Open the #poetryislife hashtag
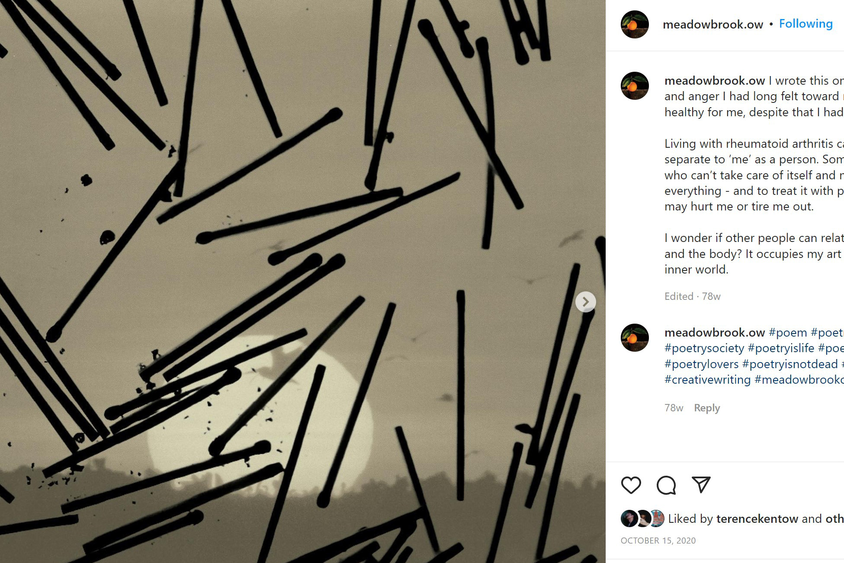Viewport: 844px width, 563px height. click(781, 348)
